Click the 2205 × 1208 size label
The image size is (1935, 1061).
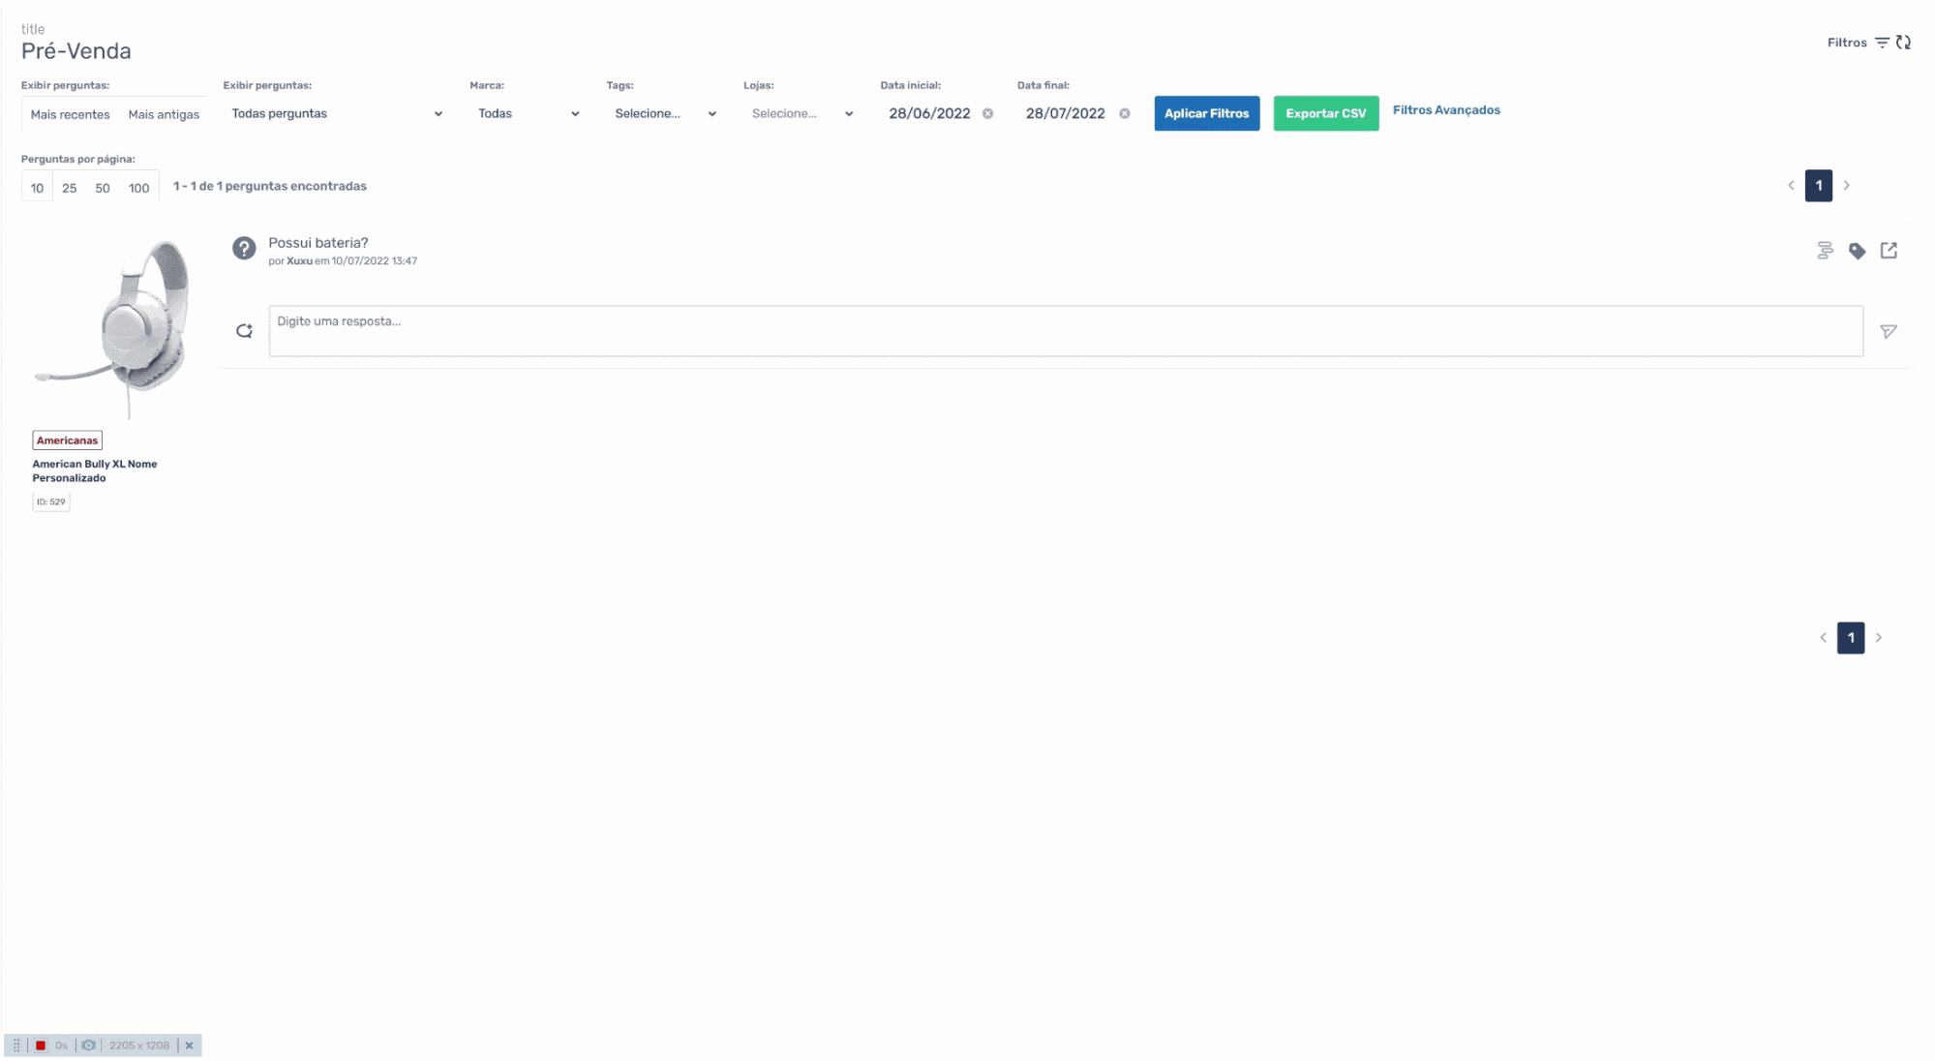(x=139, y=1046)
